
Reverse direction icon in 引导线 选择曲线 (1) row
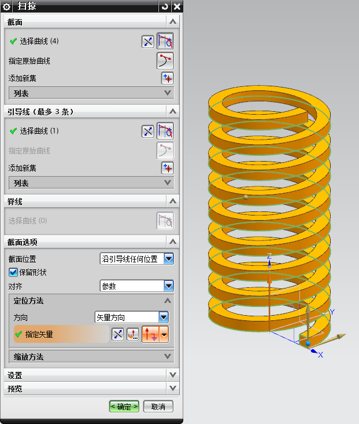148,131
